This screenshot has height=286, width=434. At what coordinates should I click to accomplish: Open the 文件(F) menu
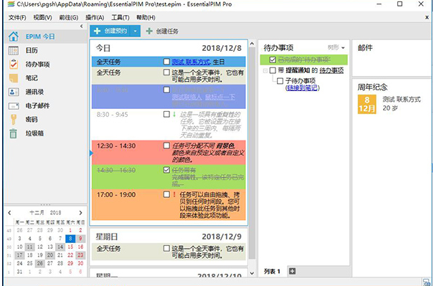click(x=17, y=17)
